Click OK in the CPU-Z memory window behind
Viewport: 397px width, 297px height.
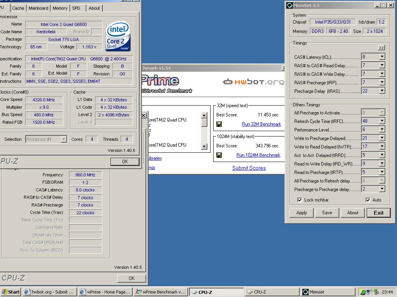click(131, 278)
